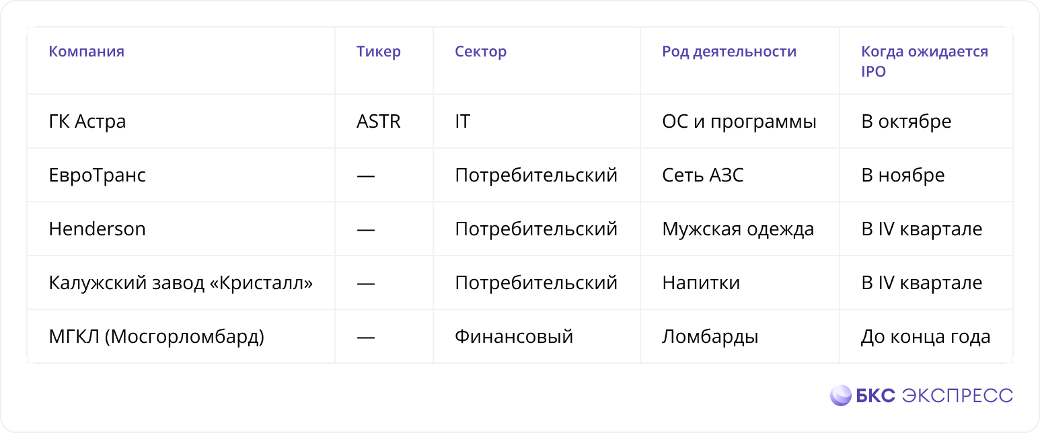Select the До конца года cell
The width and height of the screenshot is (1040, 433).
click(926, 337)
